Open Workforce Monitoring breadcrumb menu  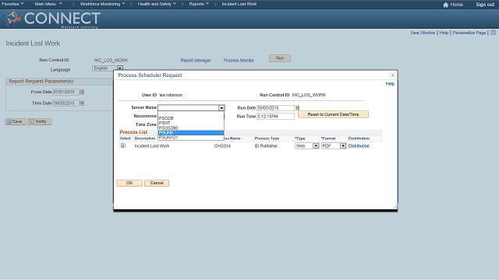tap(102, 4)
